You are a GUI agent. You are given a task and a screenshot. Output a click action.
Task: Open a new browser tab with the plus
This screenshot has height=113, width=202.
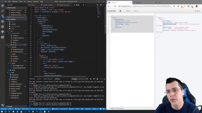[160, 3]
